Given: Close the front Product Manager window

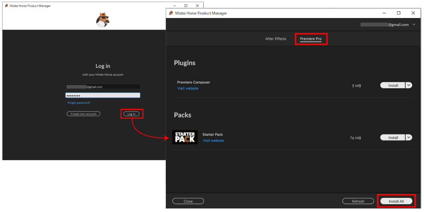Looking at the screenshot, I should 413,13.
